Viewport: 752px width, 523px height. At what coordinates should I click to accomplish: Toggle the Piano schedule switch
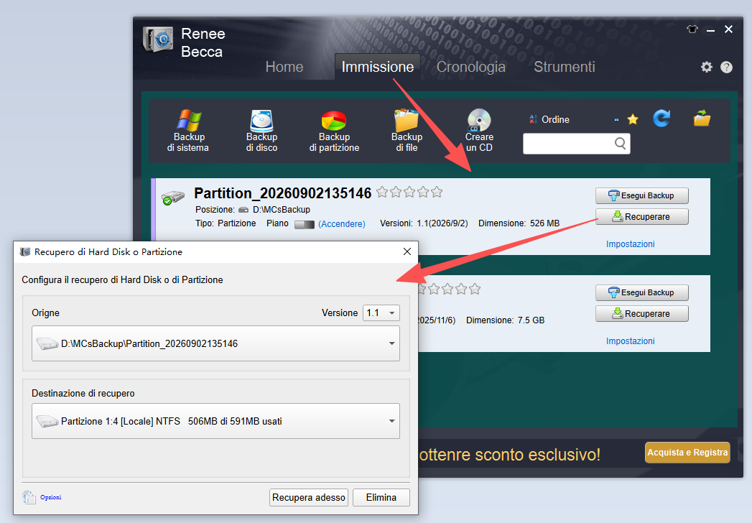(305, 225)
